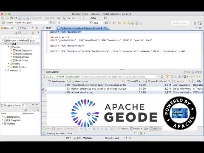Viewport: 204px width, 153px height.
Task: Click the Output panel button
Action: point(196,72)
